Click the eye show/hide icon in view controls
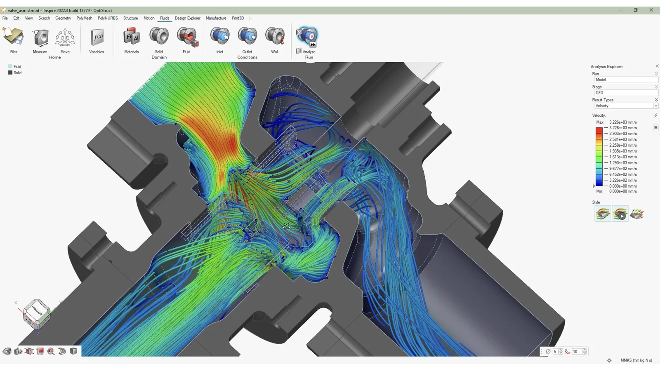Screen dimensions: 660x371 coord(7,351)
